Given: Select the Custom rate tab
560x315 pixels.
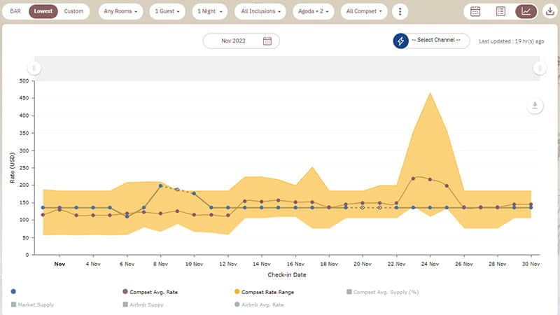Looking at the screenshot, I should pos(73,11).
